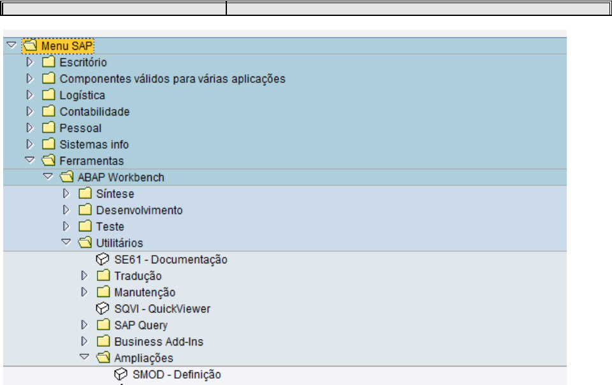Collapse the Ferramentas node arrow
The width and height of the screenshot is (612, 385).
29,161
